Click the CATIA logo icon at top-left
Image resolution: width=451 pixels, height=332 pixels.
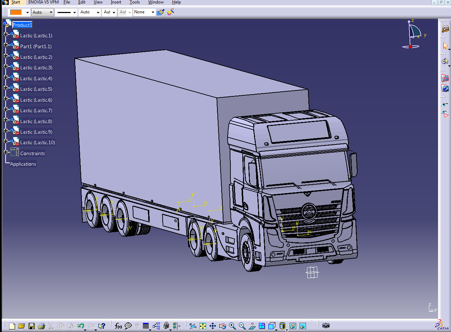point(5,2)
